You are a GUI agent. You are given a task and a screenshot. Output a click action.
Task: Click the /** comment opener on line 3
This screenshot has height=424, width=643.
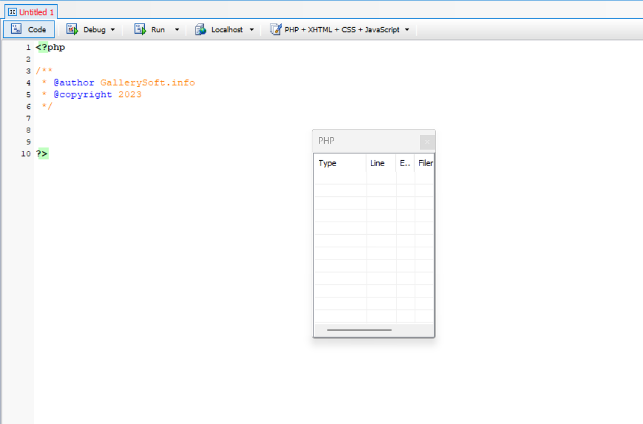[x=44, y=70]
